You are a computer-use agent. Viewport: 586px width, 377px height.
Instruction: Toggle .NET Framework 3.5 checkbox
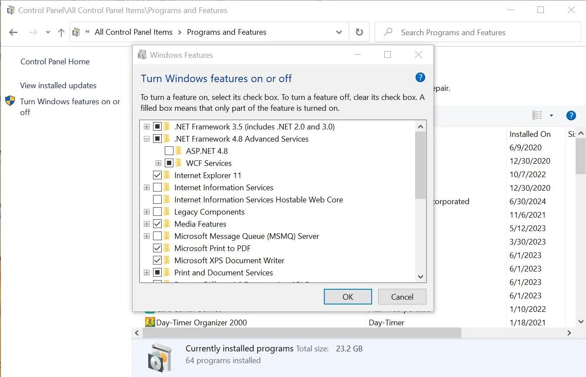click(157, 127)
